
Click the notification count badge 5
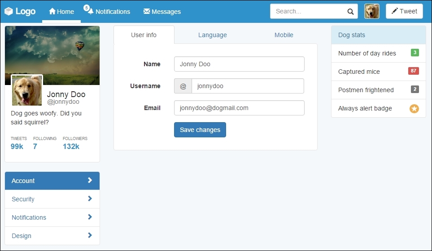pyautogui.click(x=87, y=8)
